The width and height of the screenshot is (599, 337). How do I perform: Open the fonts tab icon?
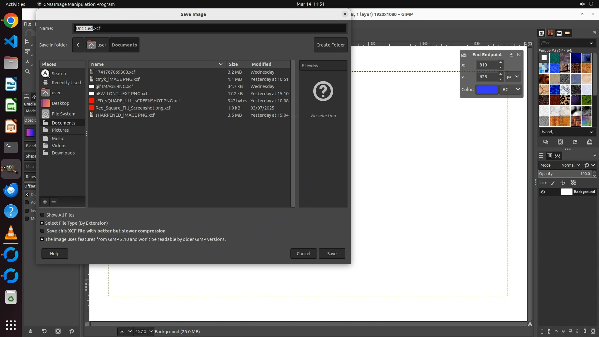pyautogui.click(x=559, y=33)
